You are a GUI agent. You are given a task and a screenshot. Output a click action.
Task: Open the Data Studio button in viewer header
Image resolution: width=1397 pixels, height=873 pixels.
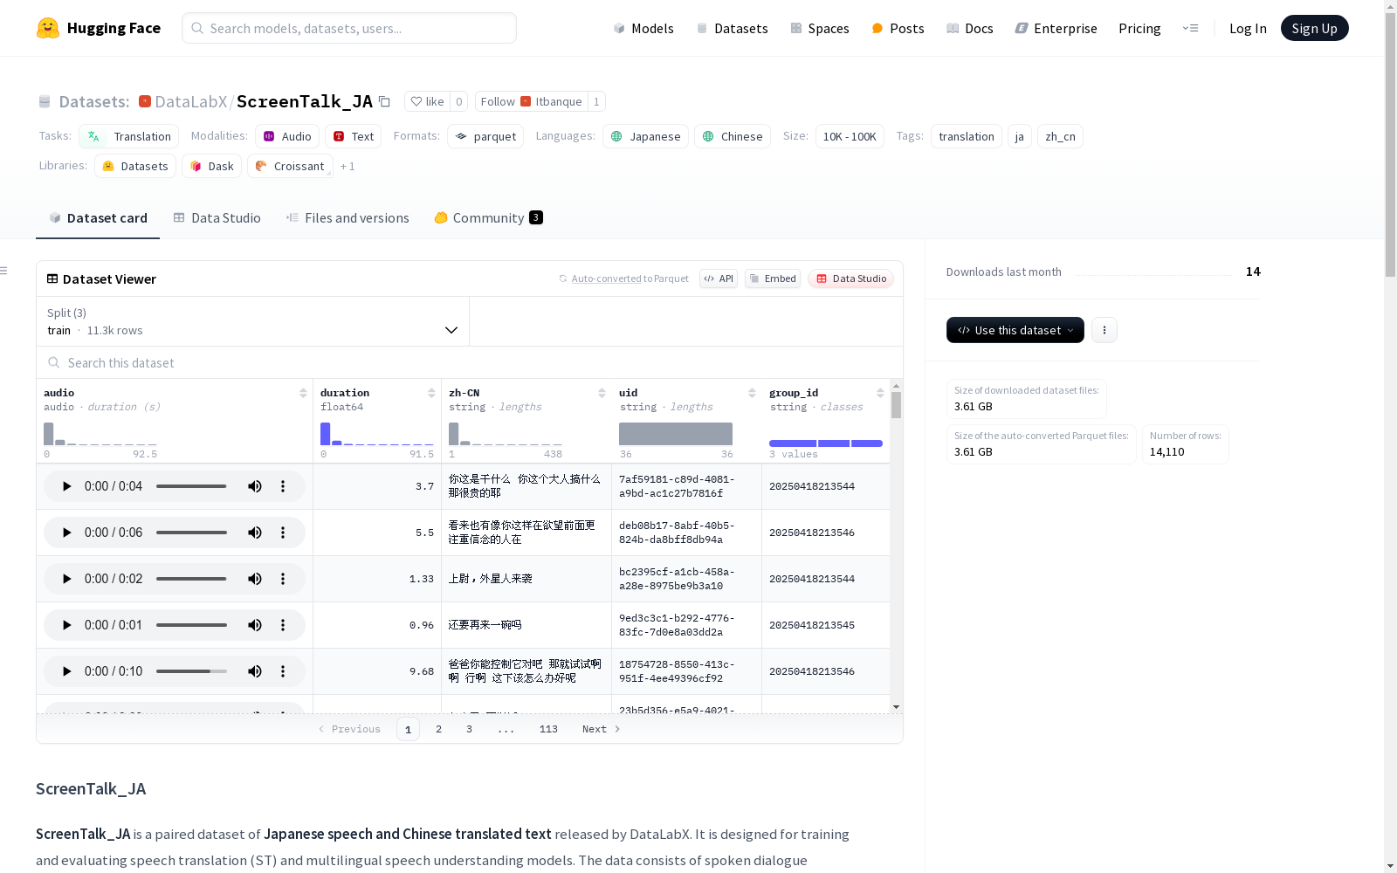[851, 278]
